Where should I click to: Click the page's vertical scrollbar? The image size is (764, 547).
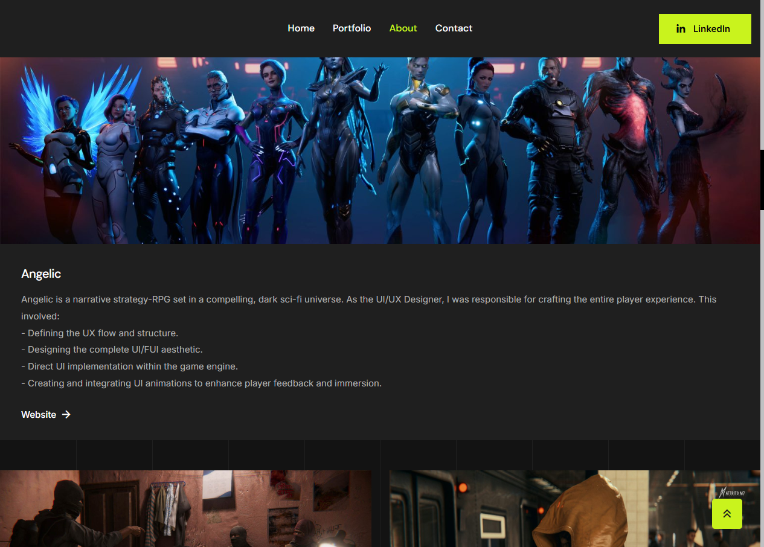tap(762, 179)
